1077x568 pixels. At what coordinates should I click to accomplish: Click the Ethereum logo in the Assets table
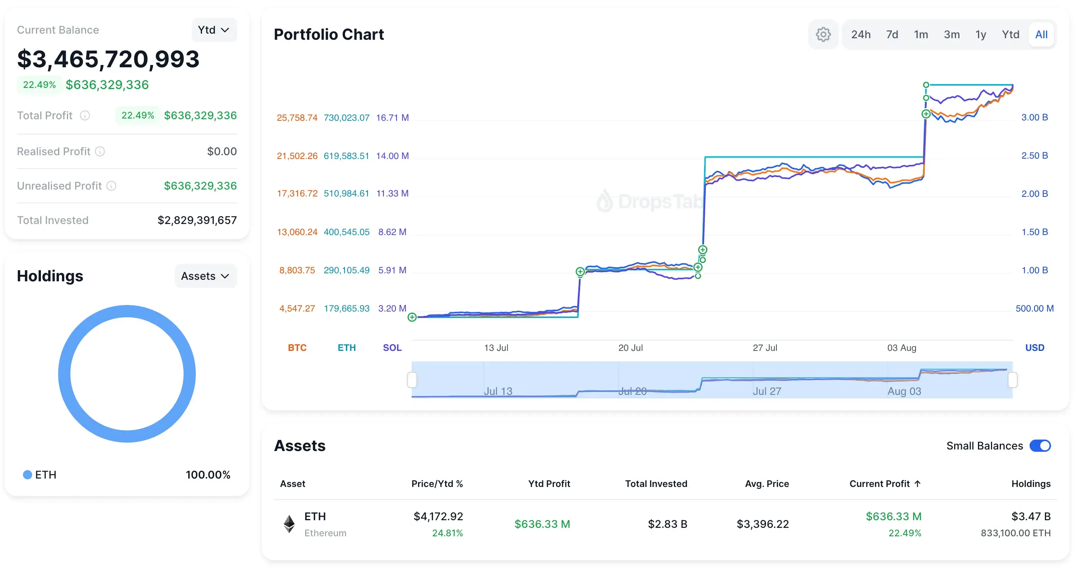[x=288, y=524]
